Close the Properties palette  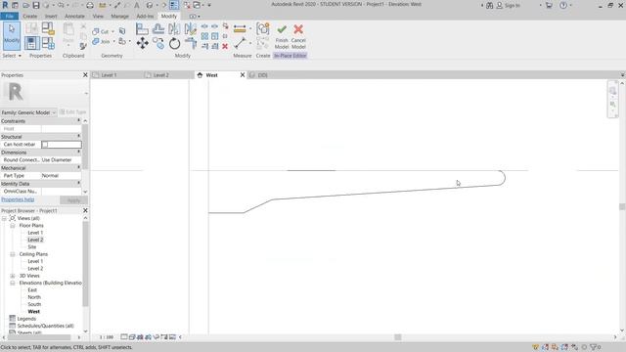coord(85,75)
